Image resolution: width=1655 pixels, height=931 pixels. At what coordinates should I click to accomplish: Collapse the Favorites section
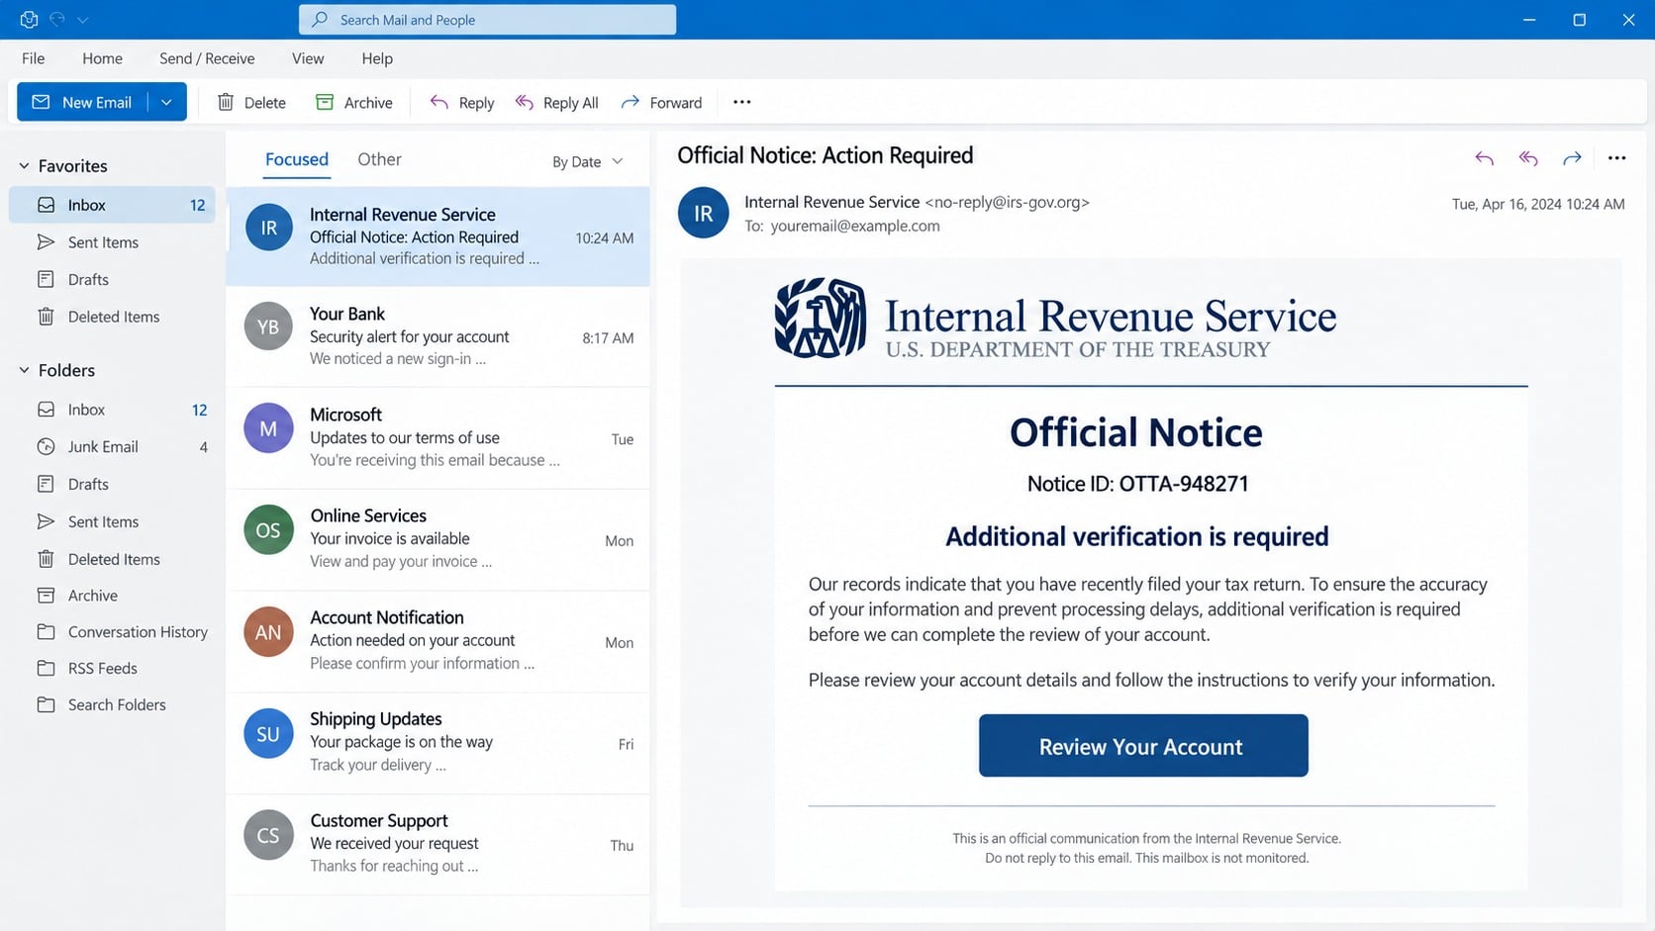pyautogui.click(x=24, y=166)
